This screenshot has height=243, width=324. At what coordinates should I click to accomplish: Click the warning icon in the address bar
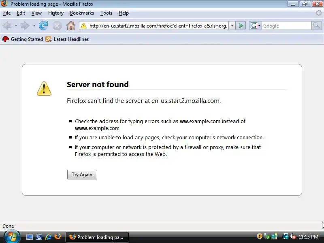pos(83,26)
